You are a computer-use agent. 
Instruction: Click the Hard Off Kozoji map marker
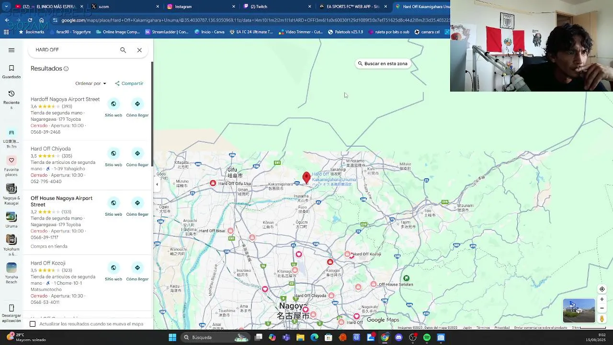[348, 254]
